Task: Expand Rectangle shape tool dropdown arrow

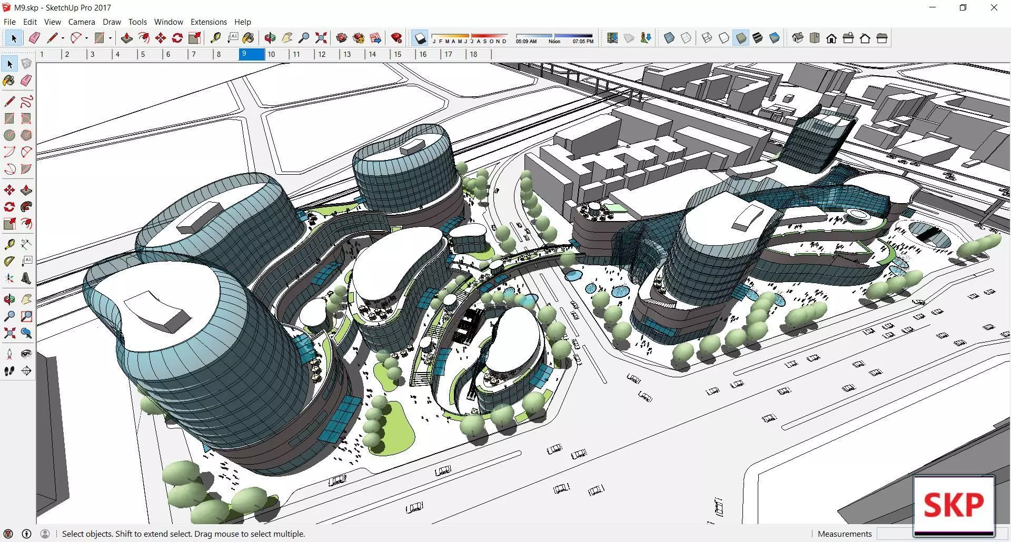Action: point(110,38)
